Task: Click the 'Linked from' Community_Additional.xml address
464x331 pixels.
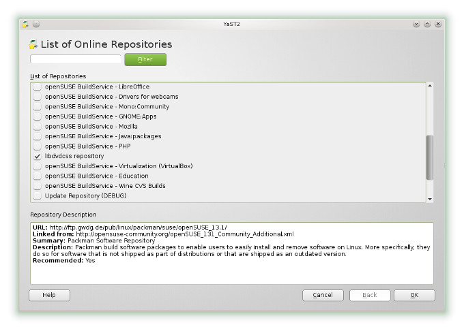Action: 185,234
